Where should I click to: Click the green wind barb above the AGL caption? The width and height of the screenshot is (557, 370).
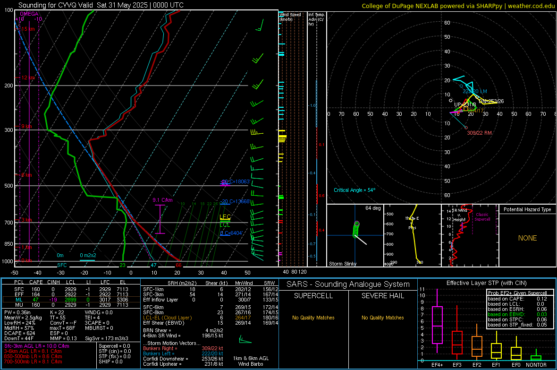pos(245,340)
